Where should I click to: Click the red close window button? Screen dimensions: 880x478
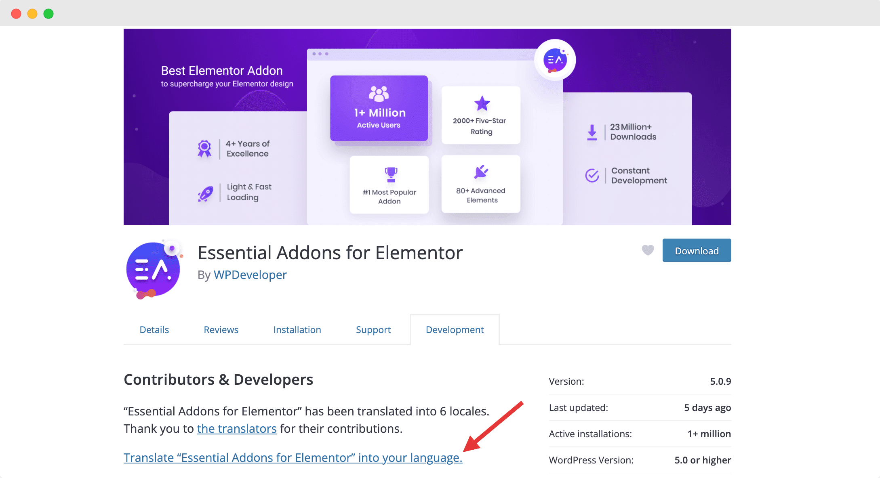(x=16, y=14)
